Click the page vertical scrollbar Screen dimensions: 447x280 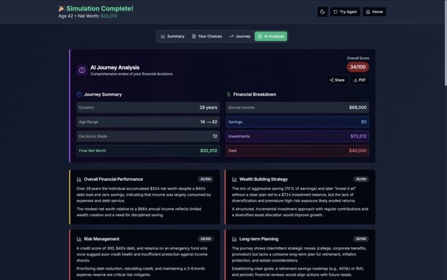click(445, 43)
